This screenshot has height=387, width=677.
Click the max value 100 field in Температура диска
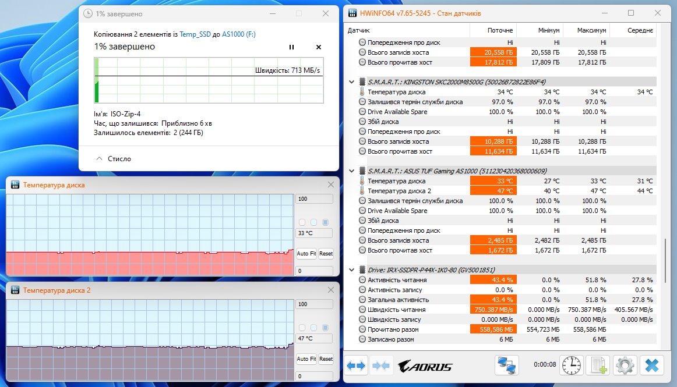tap(315, 199)
